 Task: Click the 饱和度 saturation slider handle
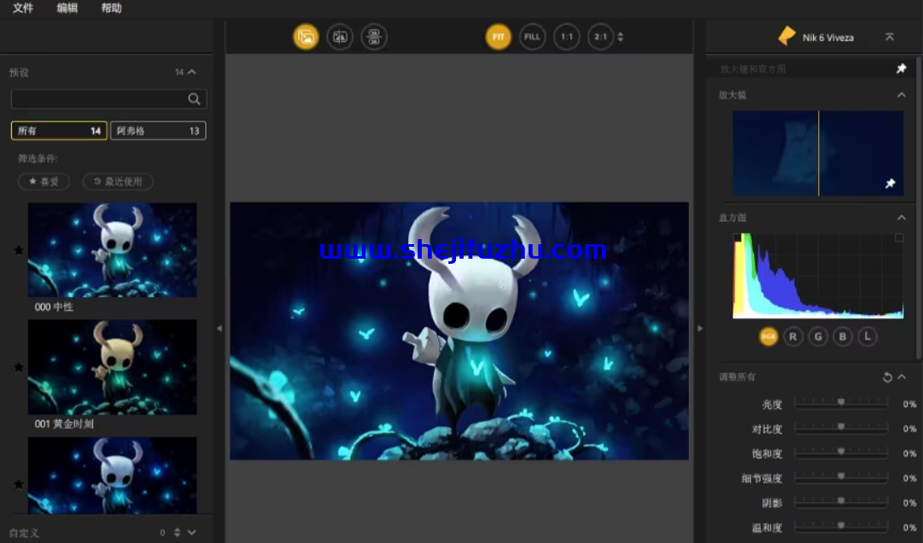click(841, 452)
